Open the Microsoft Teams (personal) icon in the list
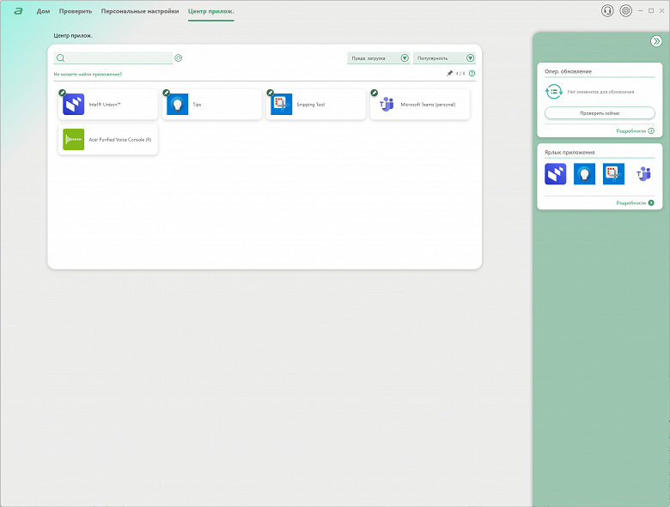The image size is (670, 507). point(387,104)
